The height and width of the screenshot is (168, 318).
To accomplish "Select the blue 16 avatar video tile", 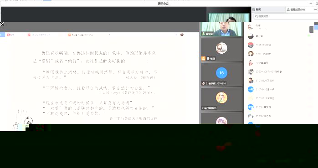I will [x=221, y=75].
